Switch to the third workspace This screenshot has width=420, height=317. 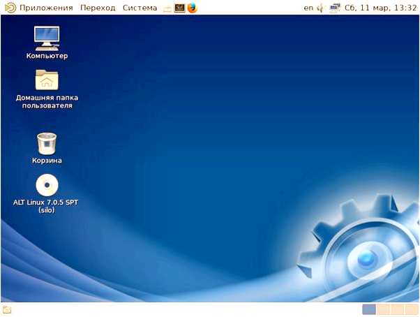click(397, 309)
